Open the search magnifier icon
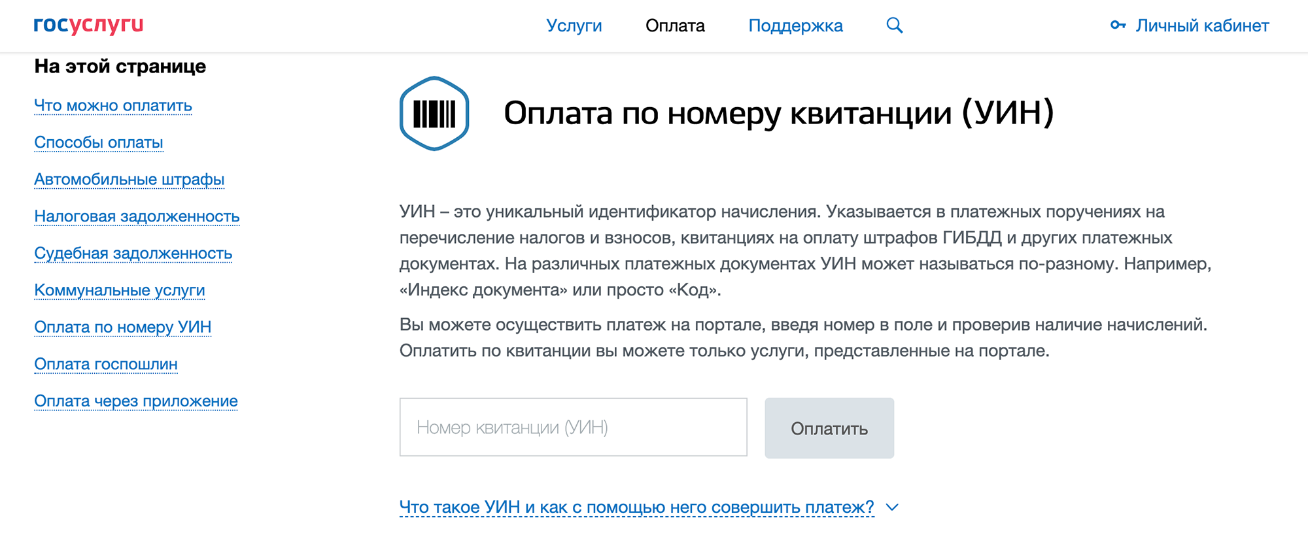Viewport: 1308px width, 558px height. (894, 25)
